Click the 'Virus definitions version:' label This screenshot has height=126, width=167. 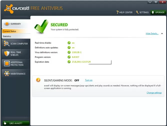(x=46, y=52)
